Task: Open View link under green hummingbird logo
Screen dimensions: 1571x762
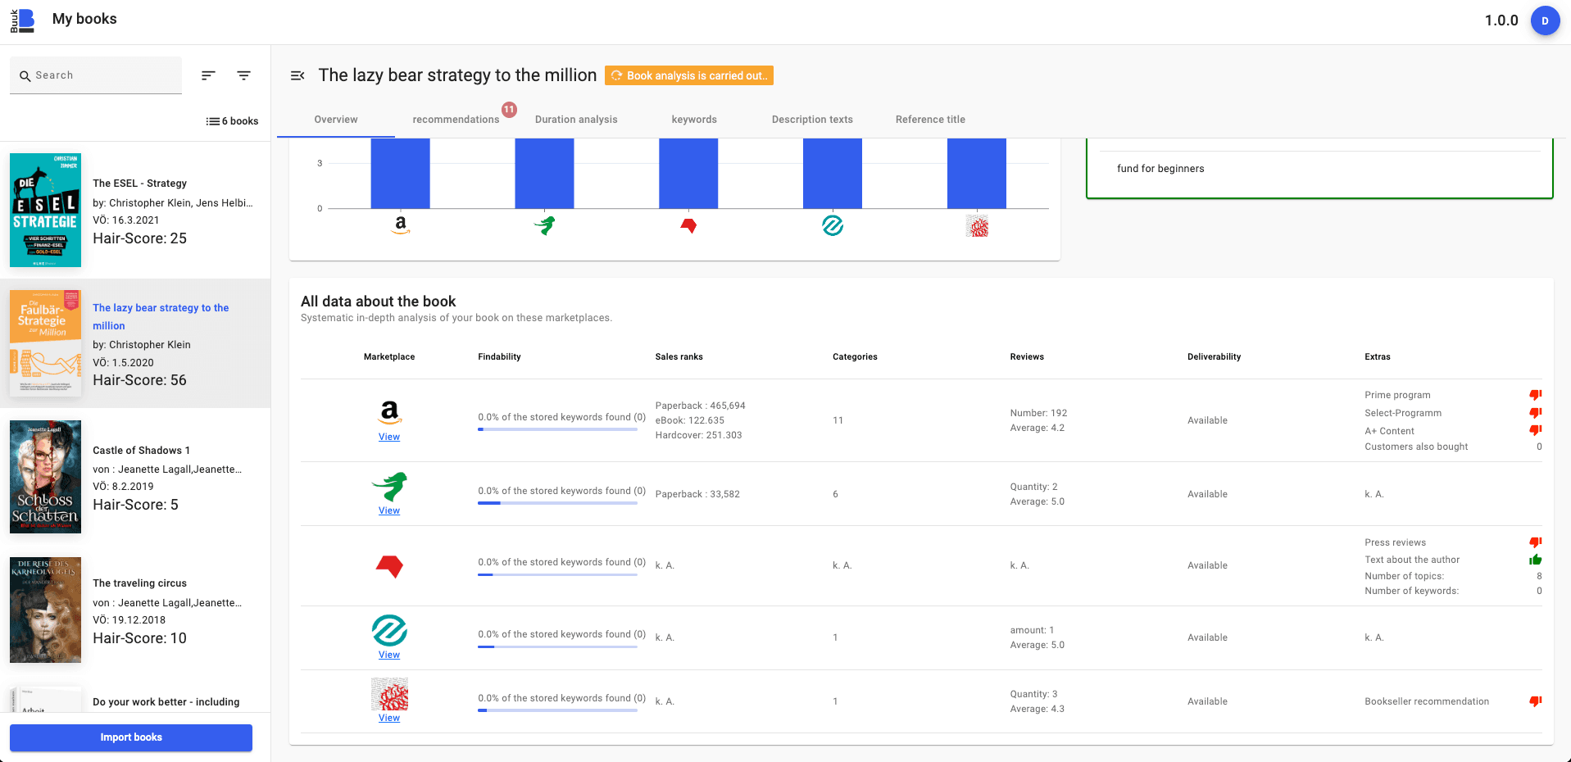Action: pyautogui.click(x=389, y=510)
